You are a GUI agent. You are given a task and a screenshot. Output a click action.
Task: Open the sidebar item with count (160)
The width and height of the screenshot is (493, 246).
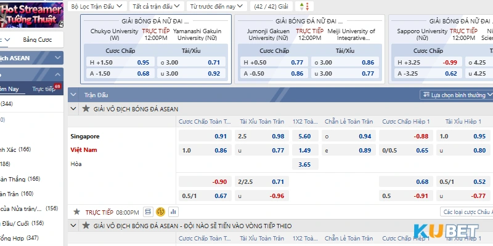click(x=31, y=194)
